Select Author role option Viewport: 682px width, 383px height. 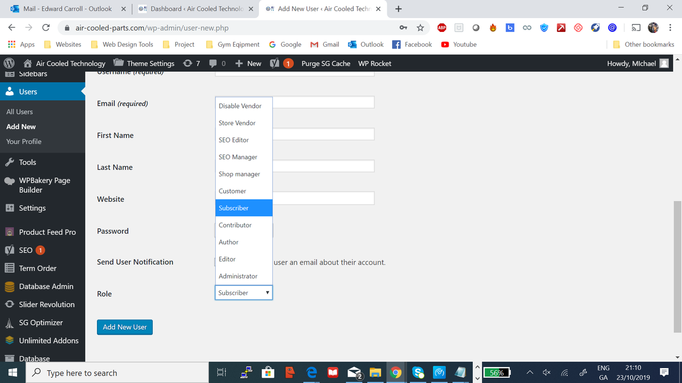(244, 242)
